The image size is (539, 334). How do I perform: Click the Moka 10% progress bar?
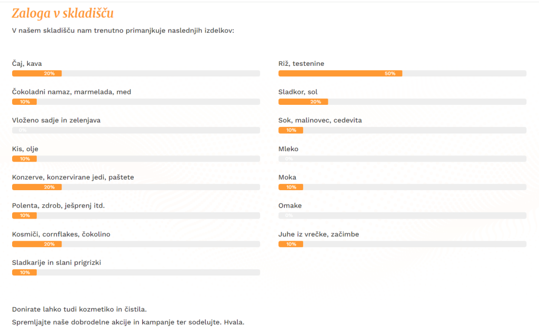(402, 187)
